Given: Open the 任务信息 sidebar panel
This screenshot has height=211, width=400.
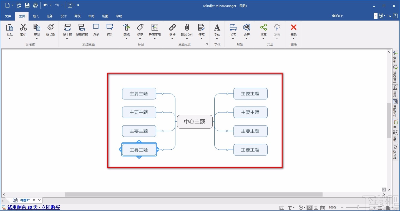Looking at the screenshot, I should pyautogui.click(x=395, y=74).
